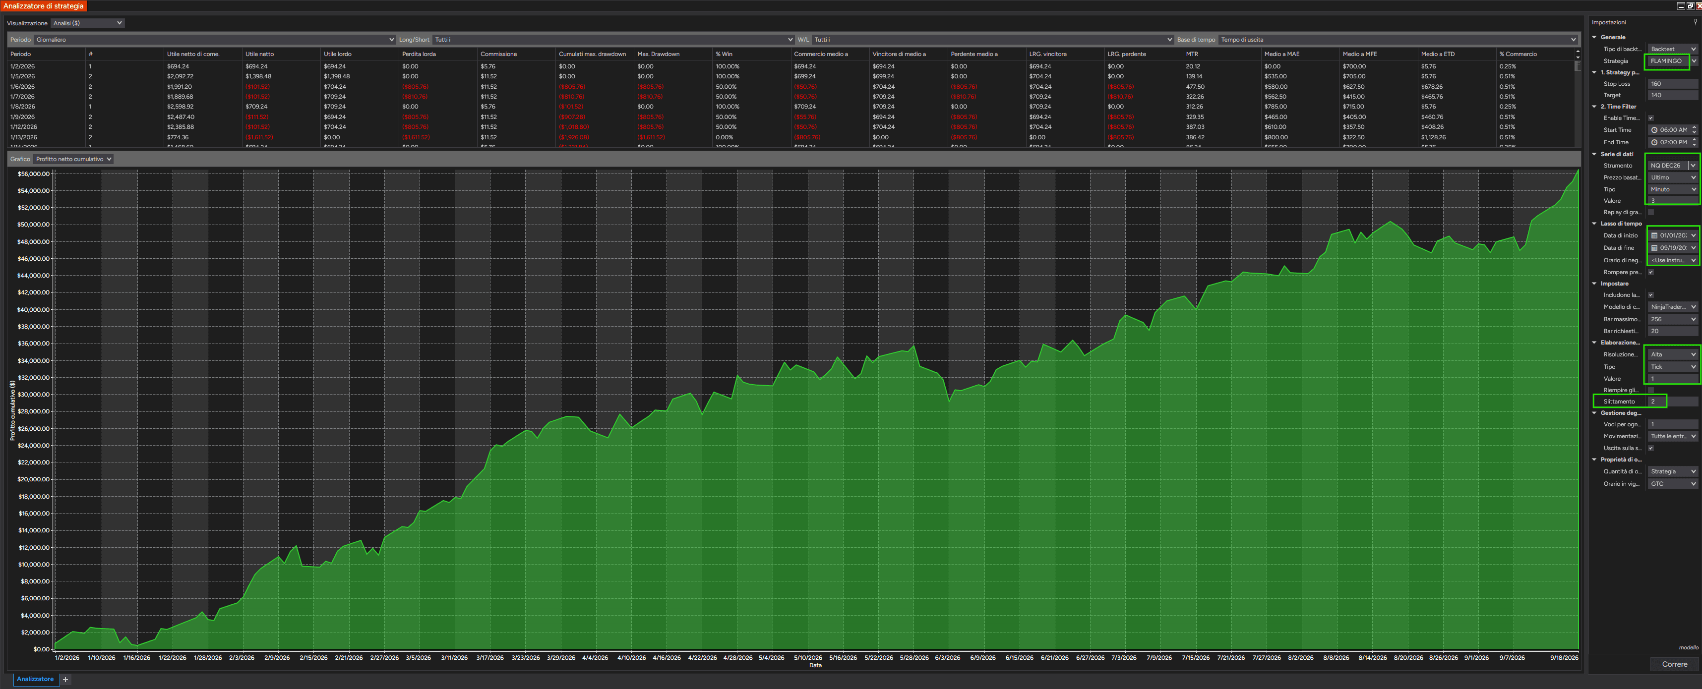Open Prezzo basato Ultimo dropdown
1702x689 pixels.
pos(1672,177)
